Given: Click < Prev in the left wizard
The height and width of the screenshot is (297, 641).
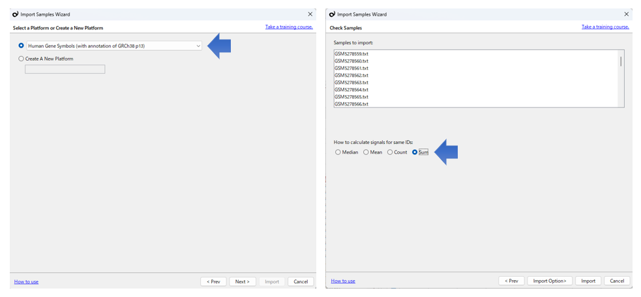Looking at the screenshot, I should coord(213,281).
